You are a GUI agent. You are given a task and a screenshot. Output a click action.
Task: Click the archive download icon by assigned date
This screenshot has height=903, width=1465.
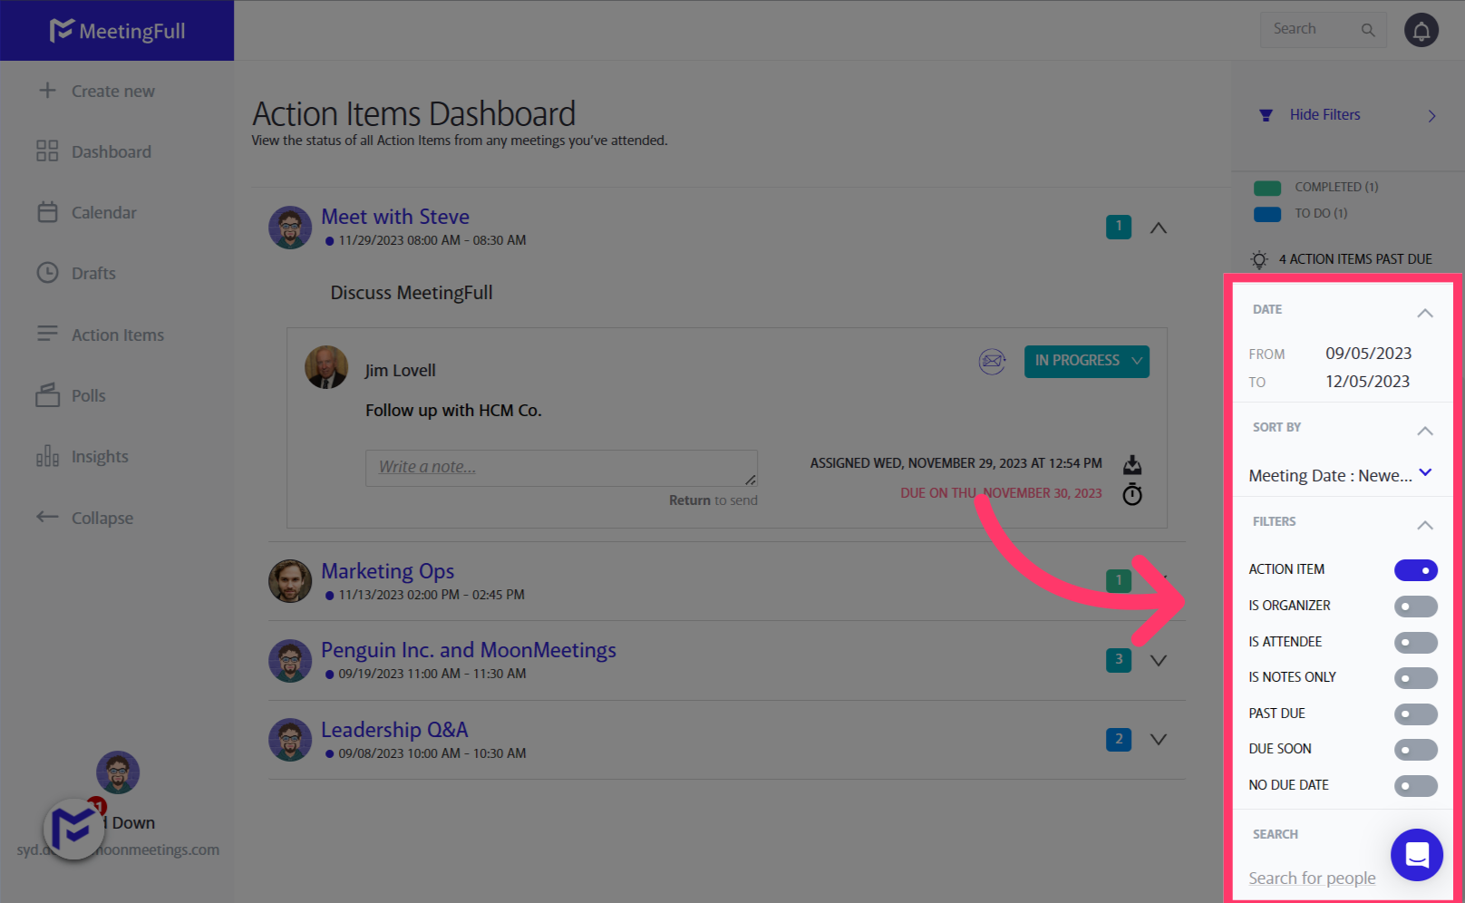[1132, 465]
